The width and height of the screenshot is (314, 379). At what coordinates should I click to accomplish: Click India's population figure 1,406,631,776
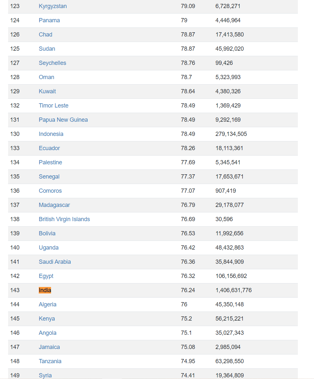(233, 290)
